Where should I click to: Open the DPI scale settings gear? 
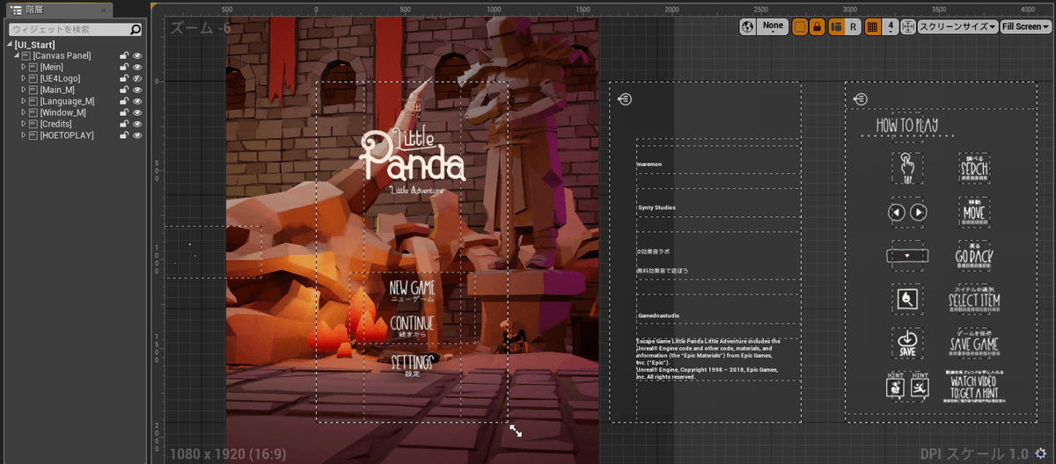(1041, 453)
